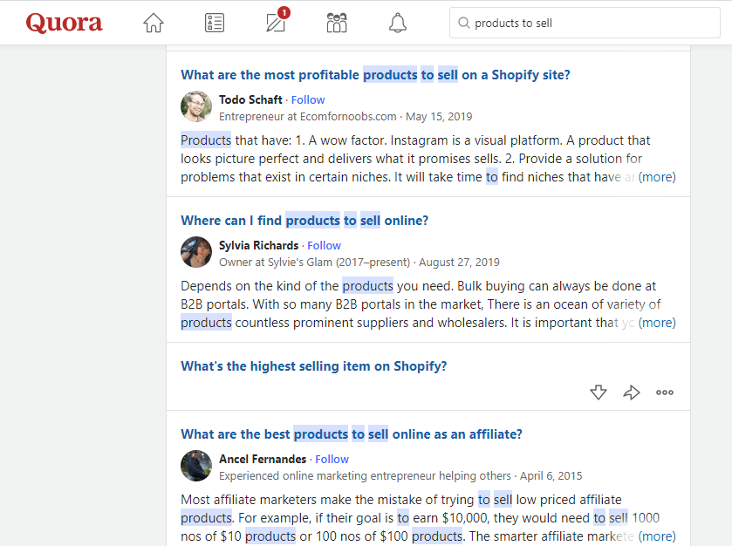
Task: Open the Following feed list icon
Action: click(215, 23)
